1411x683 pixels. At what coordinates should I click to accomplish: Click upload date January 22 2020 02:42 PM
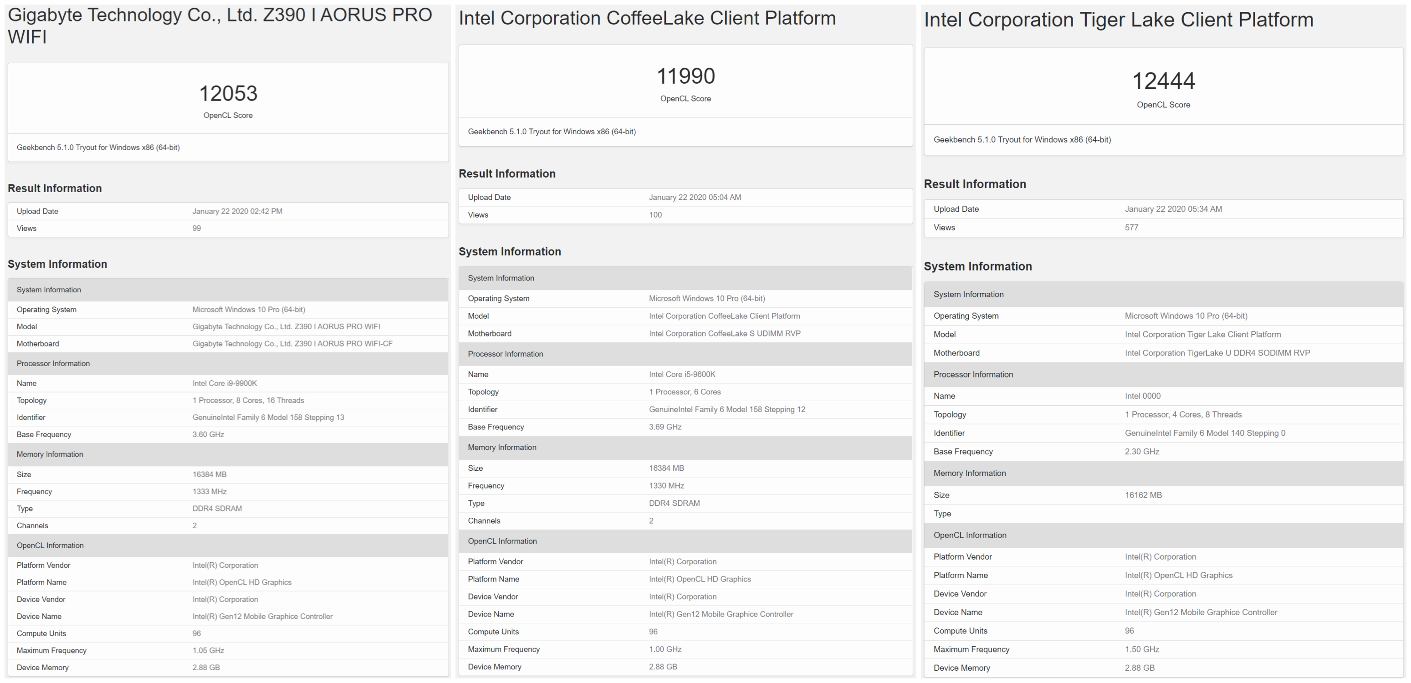point(237,211)
